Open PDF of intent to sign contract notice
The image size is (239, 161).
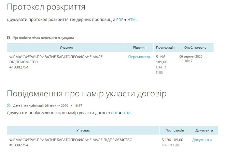[114, 113]
